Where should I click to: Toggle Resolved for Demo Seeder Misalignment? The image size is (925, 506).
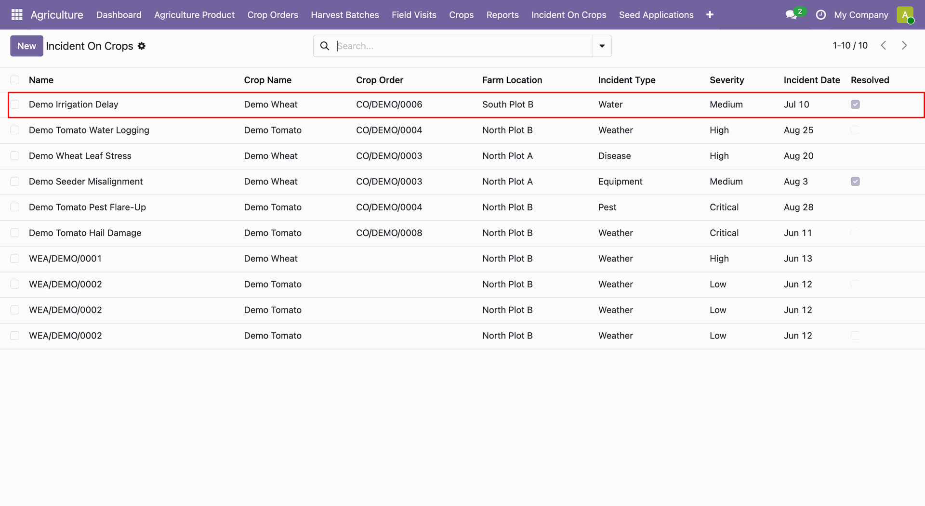click(x=855, y=182)
